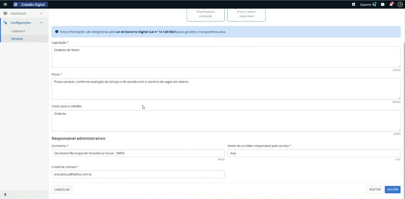The height and width of the screenshot is (199, 405).
Task: Click the SALVAR button
Action: 393,189
